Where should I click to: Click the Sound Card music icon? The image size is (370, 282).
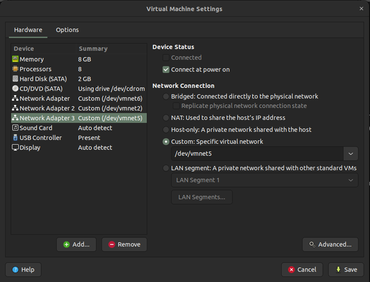[15, 128]
